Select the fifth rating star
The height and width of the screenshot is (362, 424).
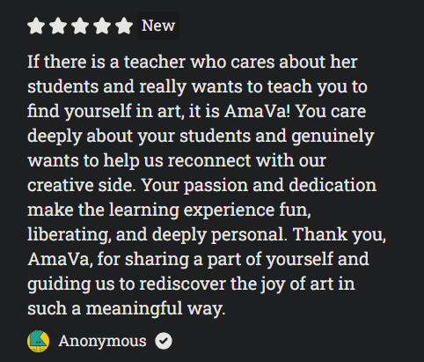tap(124, 26)
